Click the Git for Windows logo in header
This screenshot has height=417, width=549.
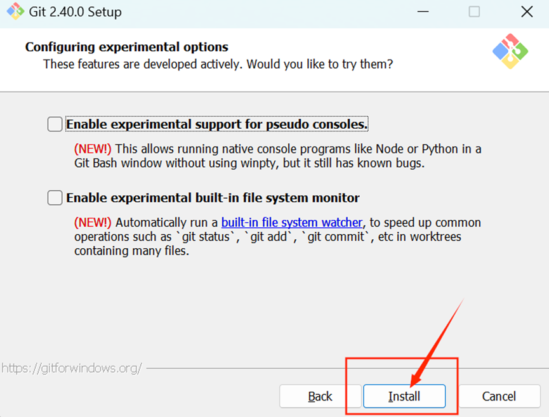coord(510,51)
